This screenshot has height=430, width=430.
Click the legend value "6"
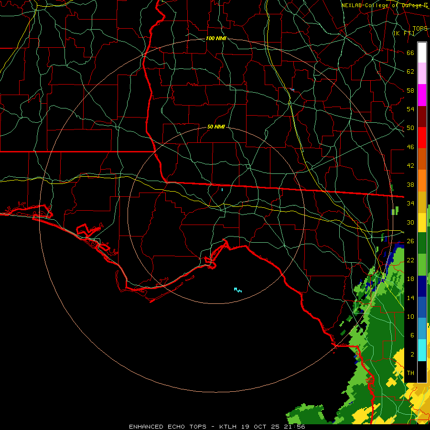(x=412, y=335)
